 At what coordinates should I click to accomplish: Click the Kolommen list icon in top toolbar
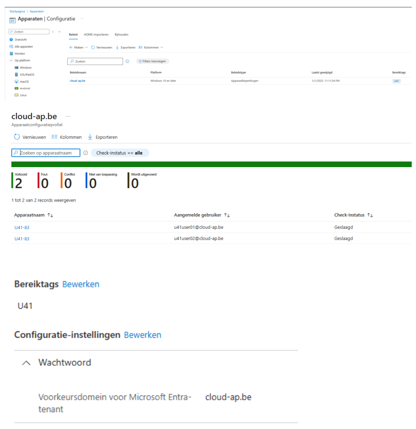tap(141, 47)
